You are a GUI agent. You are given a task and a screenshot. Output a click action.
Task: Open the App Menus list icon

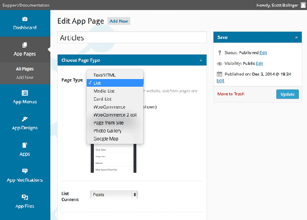(25, 93)
